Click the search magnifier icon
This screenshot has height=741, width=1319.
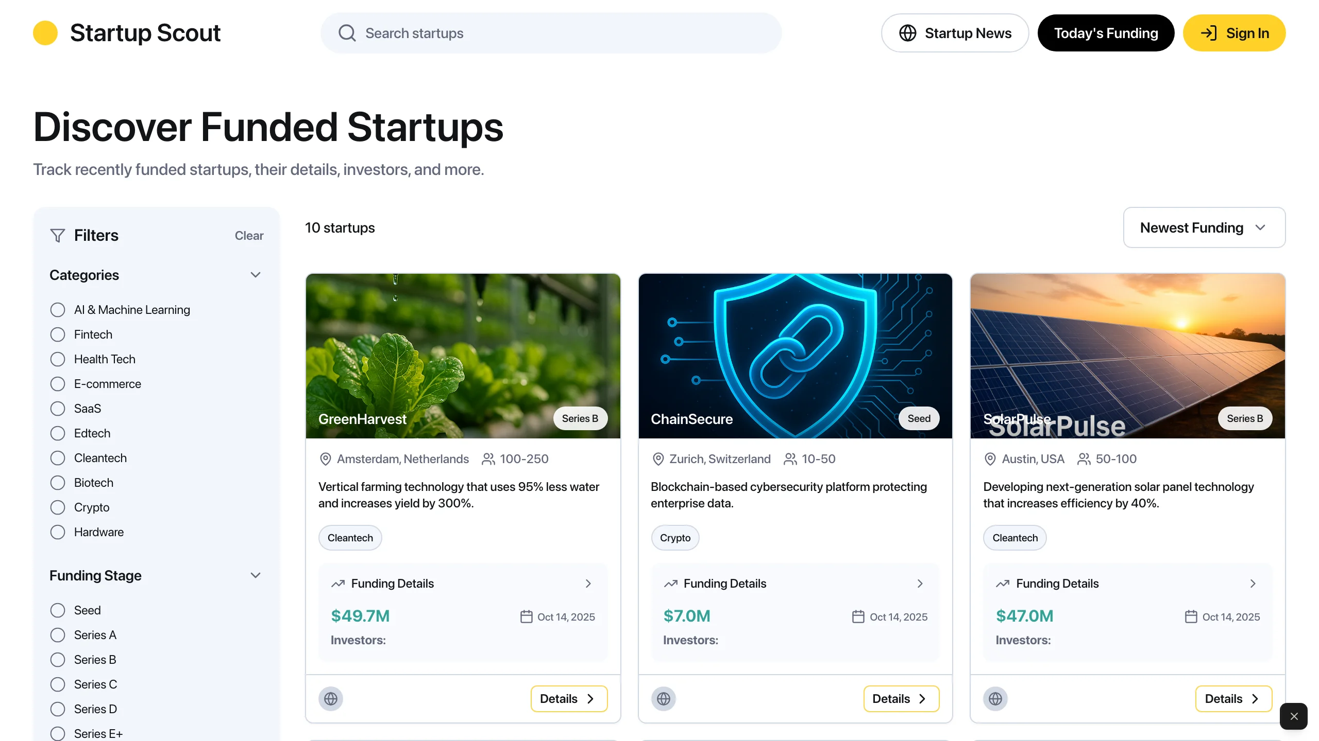[347, 33]
